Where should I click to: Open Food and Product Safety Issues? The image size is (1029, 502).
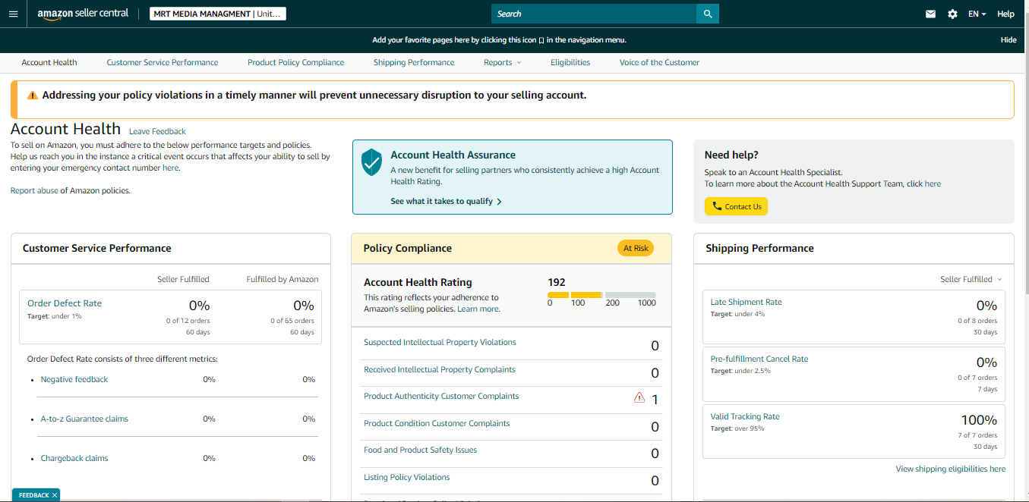[x=421, y=450]
